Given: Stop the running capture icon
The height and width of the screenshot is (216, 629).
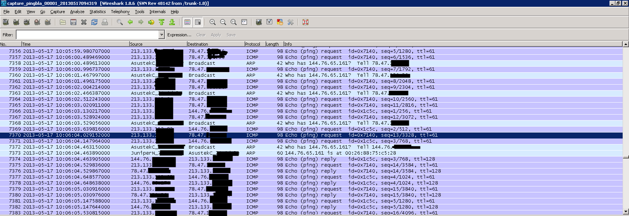Looking at the screenshot, I should [37, 22].
